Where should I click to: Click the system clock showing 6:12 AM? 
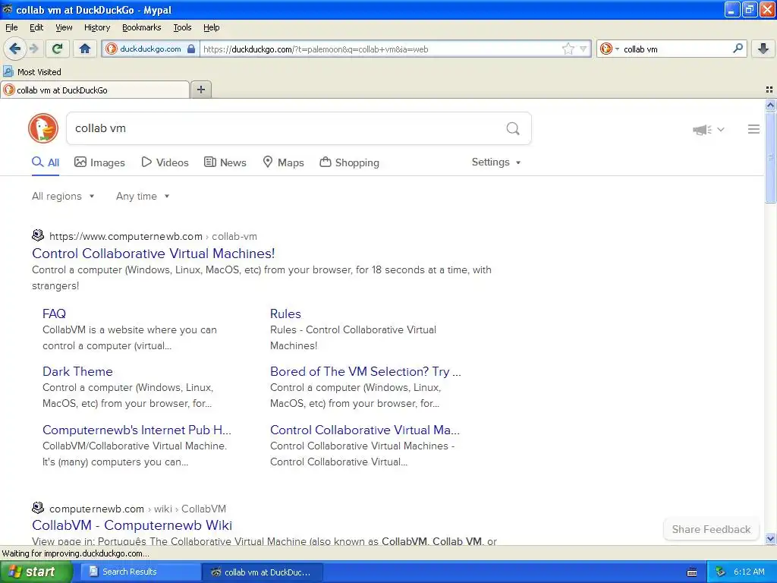[x=749, y=572]
